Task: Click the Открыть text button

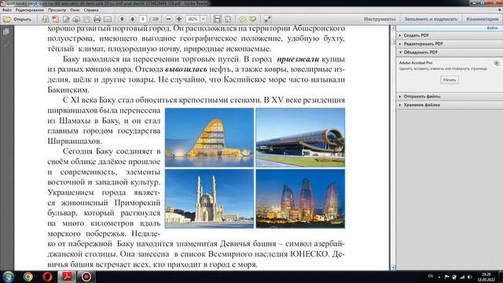Action: pos(22,19)
